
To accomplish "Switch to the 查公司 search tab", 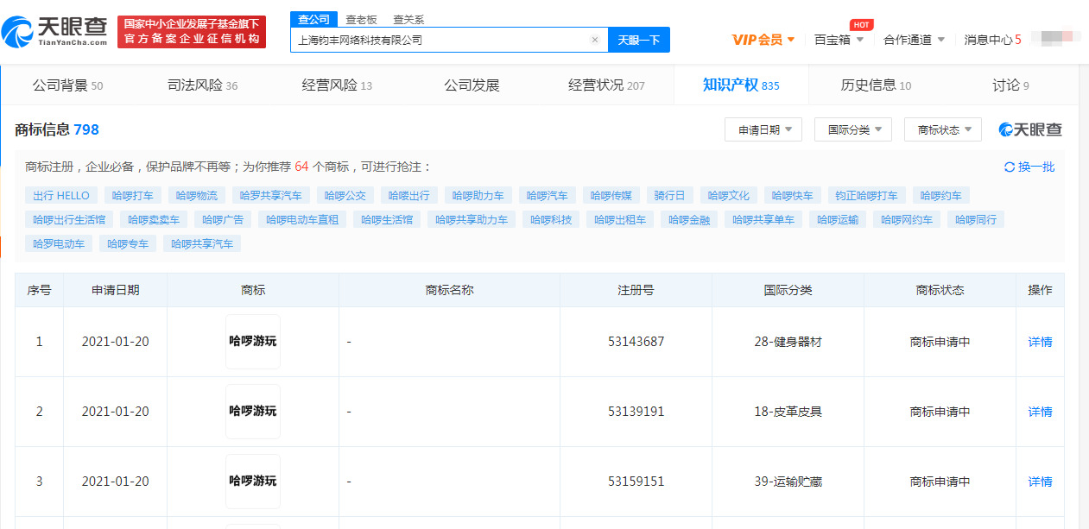I will 313,19.
